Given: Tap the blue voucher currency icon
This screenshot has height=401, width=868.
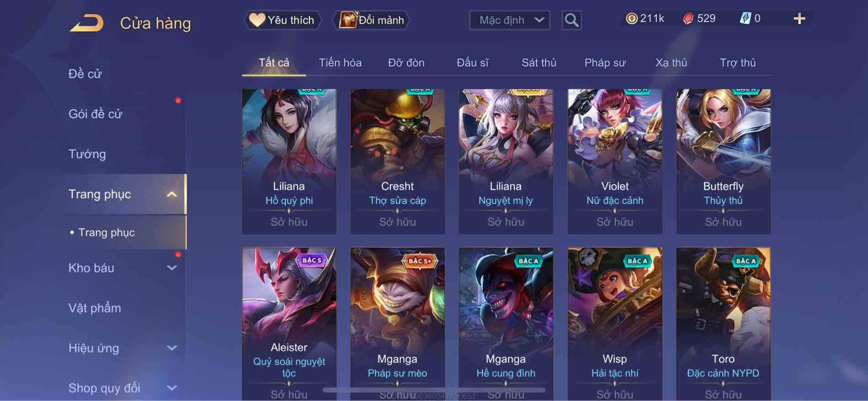Looking at the screenshot, I should 746,19.
